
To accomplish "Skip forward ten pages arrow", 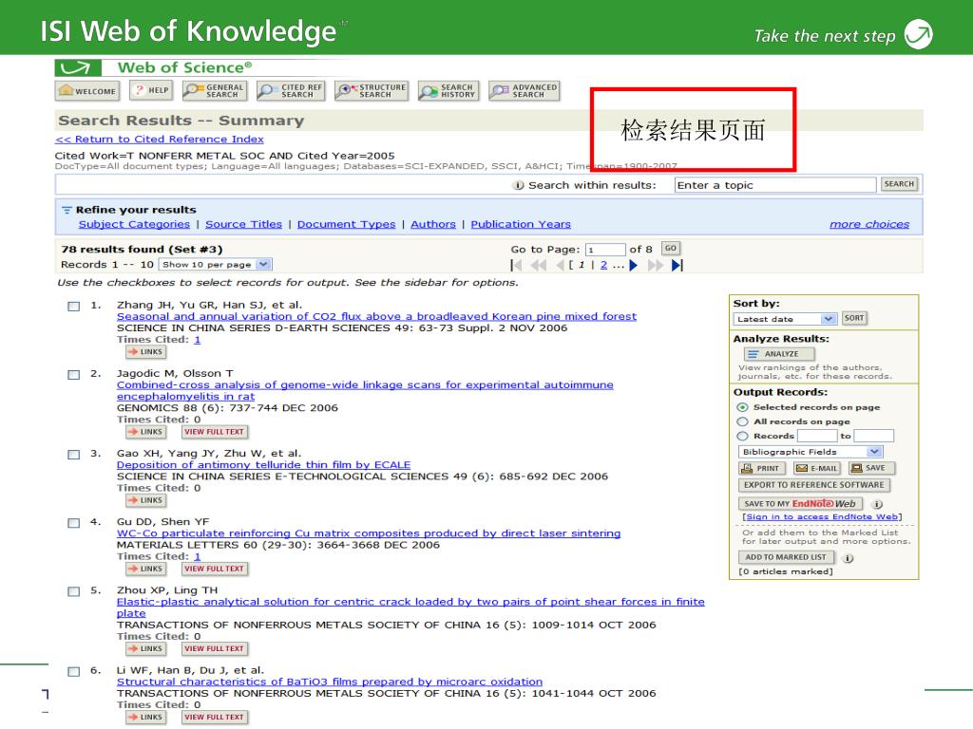I will coord(655,266).
